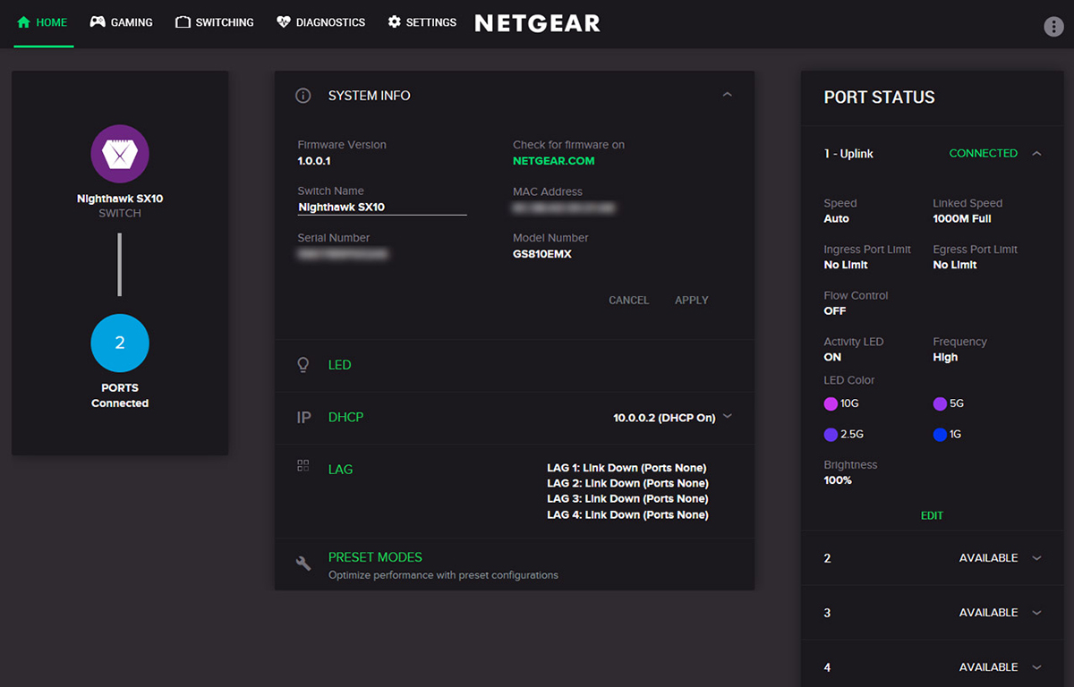Click the 10G LED color swatch
Viewport: 1074px width, 687px height.
(831, 404)
